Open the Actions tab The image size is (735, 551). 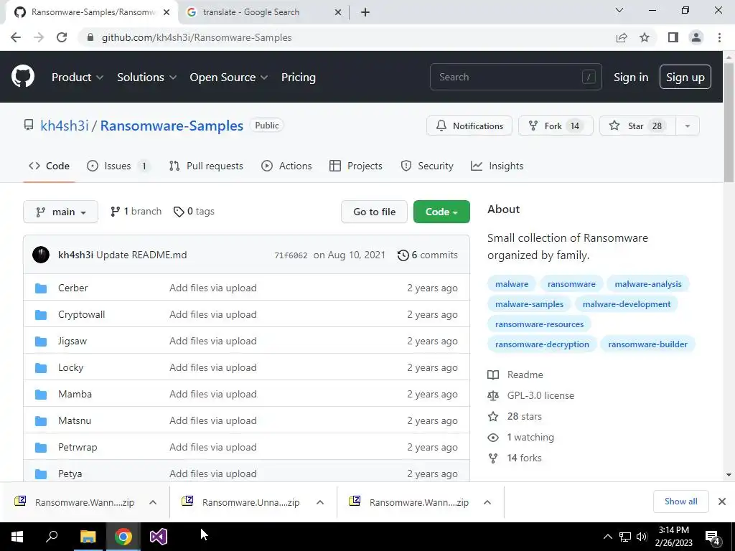tap(286, 166)
